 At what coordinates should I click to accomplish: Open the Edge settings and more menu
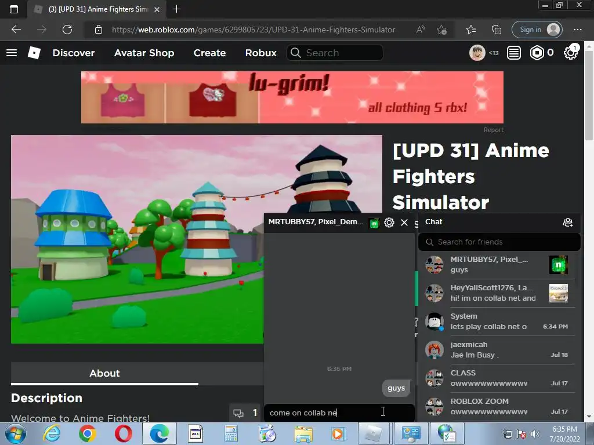click(x=578, y=30)
